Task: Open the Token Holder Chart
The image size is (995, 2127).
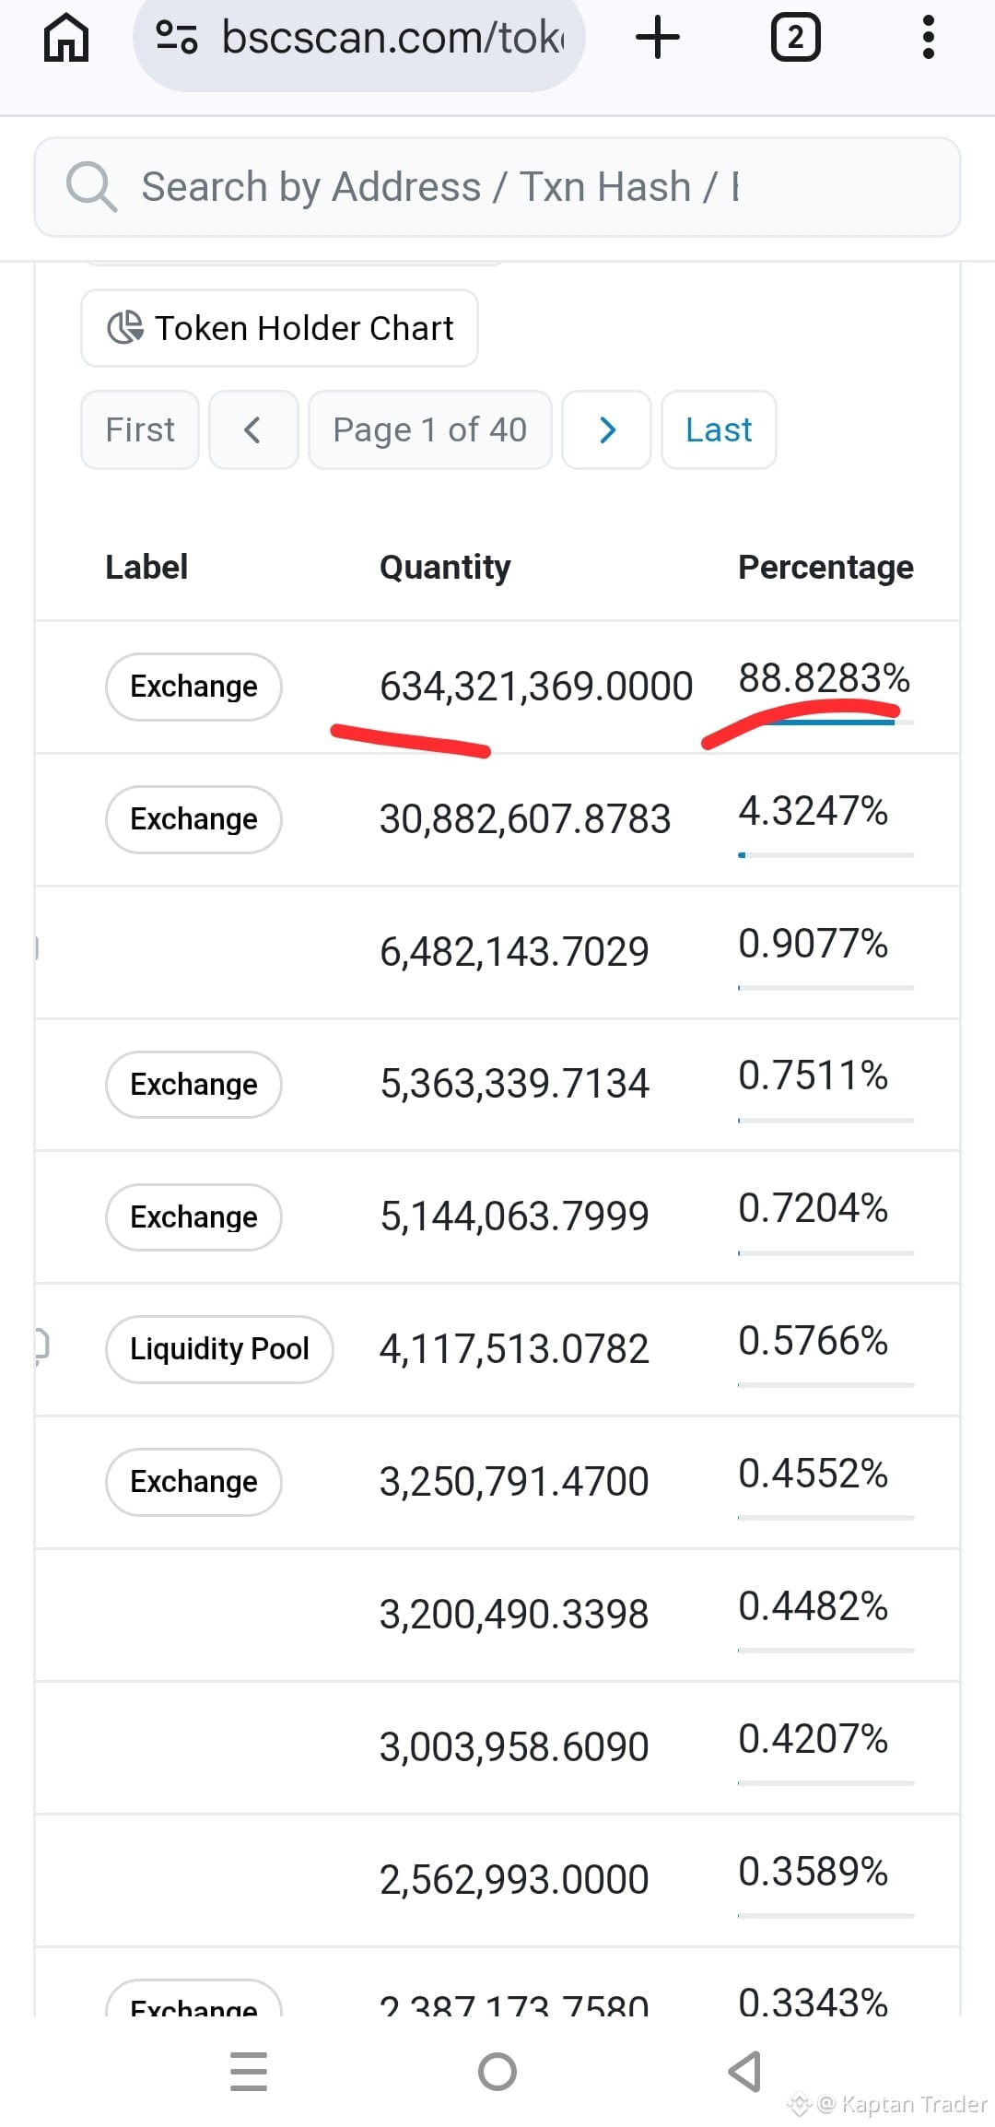Action: coord(279,328)
